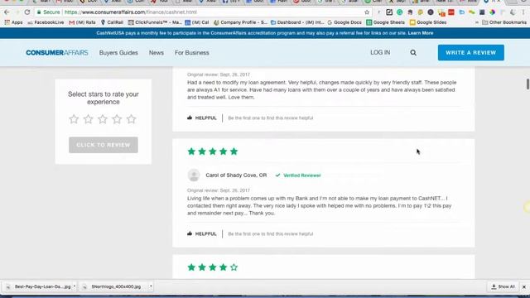Open the red rectangular extension icon
Image resolution: width=530 pixels, height=298 pixels.
click(451, 12)
